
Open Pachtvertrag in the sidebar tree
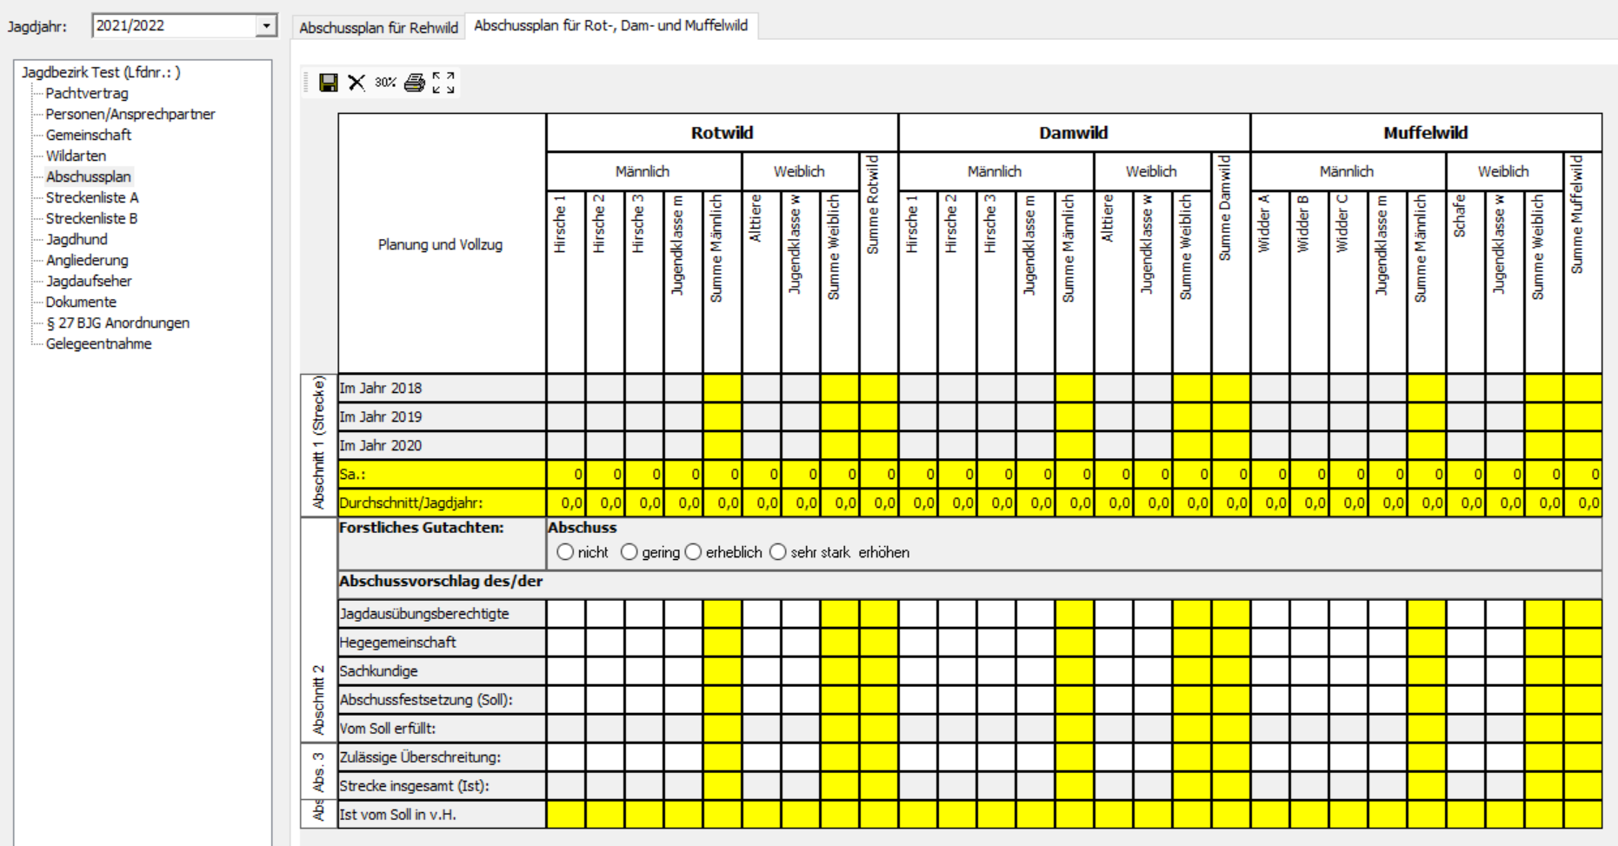pos(87,93)
